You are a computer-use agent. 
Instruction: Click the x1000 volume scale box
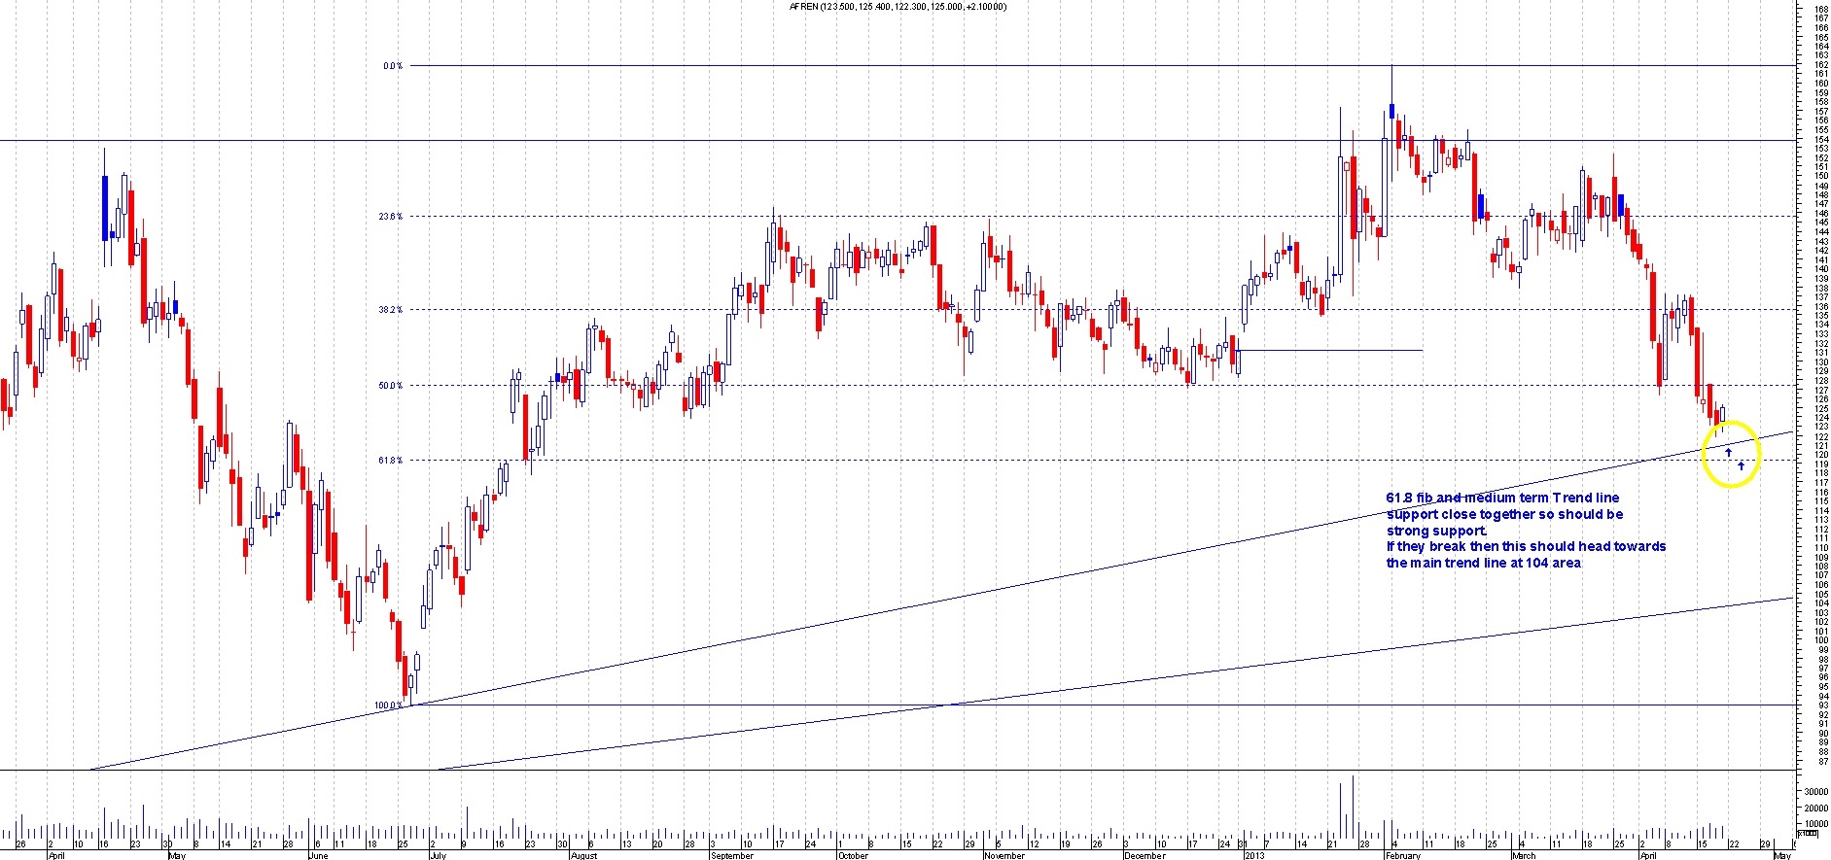click(1809, 834)
